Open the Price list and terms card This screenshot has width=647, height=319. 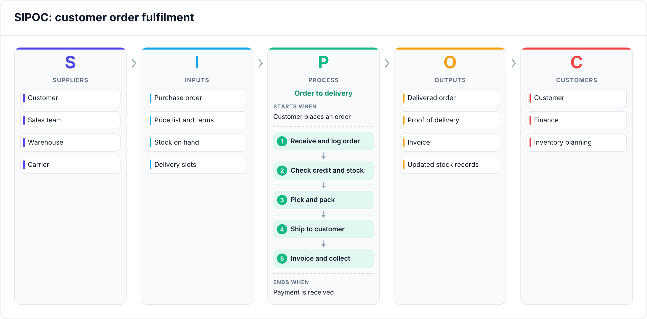[x=197, y=120]
